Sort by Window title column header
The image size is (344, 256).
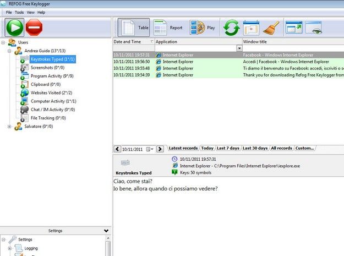tap(293, 42)
